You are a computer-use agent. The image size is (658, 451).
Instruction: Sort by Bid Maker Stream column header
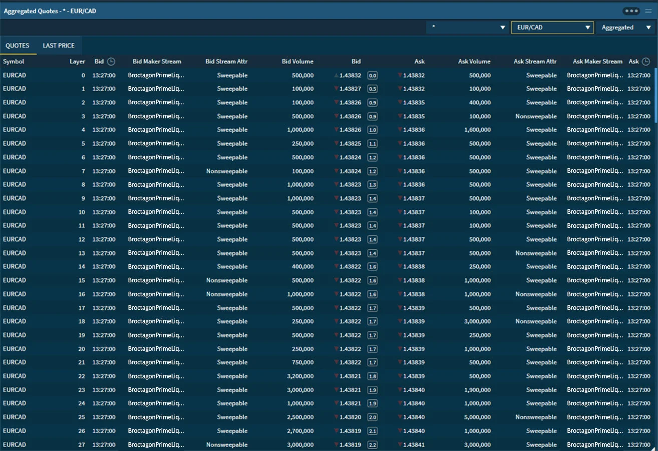tap(157, 62)
